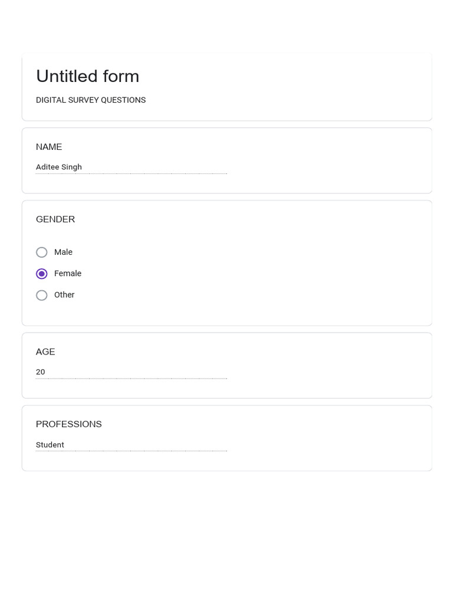Click the GENDER question heading

pyautogui.click(x=55, y=219)
